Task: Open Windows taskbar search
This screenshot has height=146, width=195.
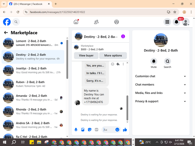Action: tap(14, 142)
